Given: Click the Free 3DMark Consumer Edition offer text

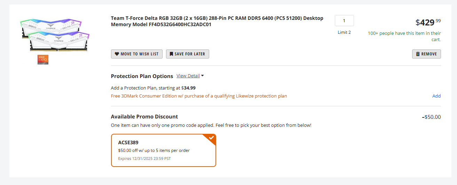Looking at the screenshot, I should [199, 96].
